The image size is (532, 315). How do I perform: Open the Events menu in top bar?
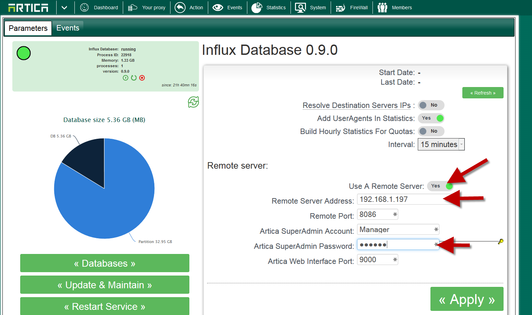click(x=235, y=8)
